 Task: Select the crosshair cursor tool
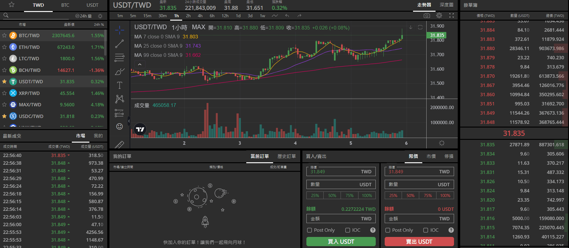(120, 30)
